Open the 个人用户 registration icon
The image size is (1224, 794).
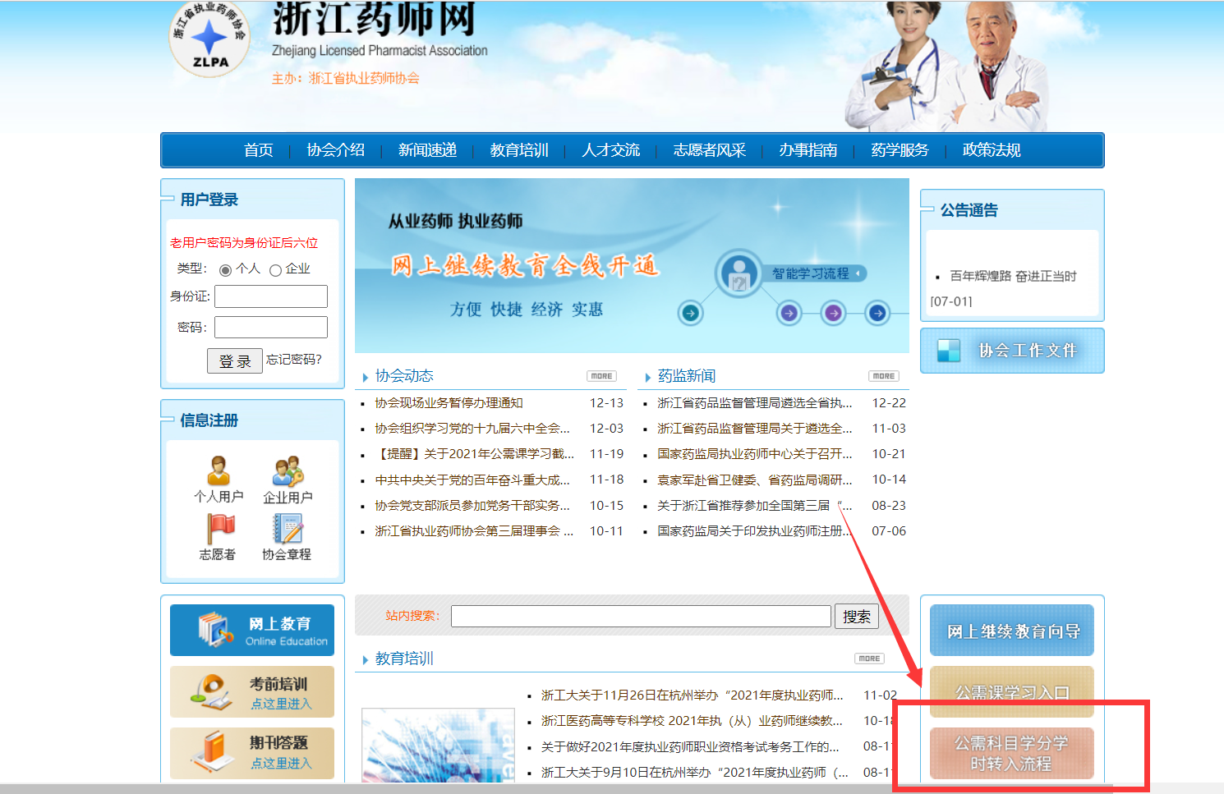click(218, 471)
